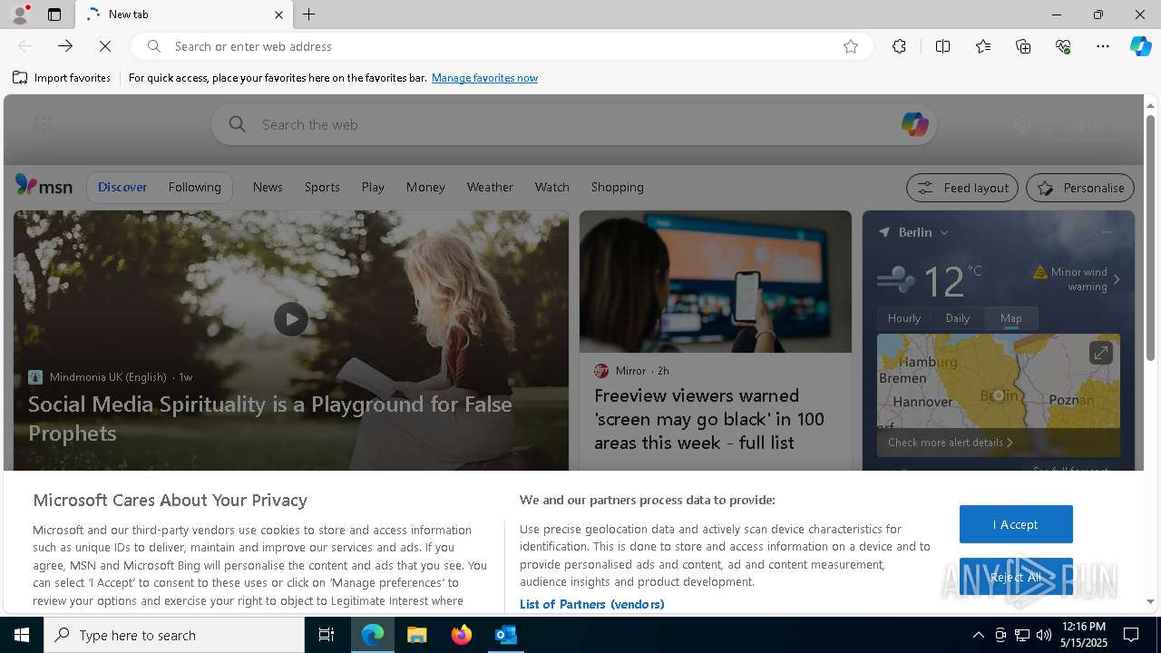The image size is (1161, 653).
Task: Play the Social Media Spirituality video
Action: point(291,319)
